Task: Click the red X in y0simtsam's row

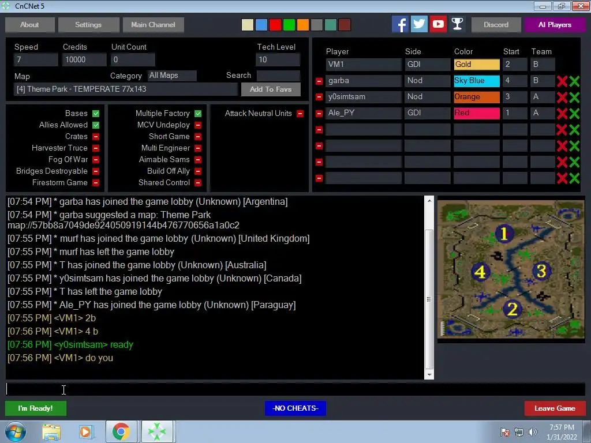Action: pyautogui.click(x=562, y=97)
